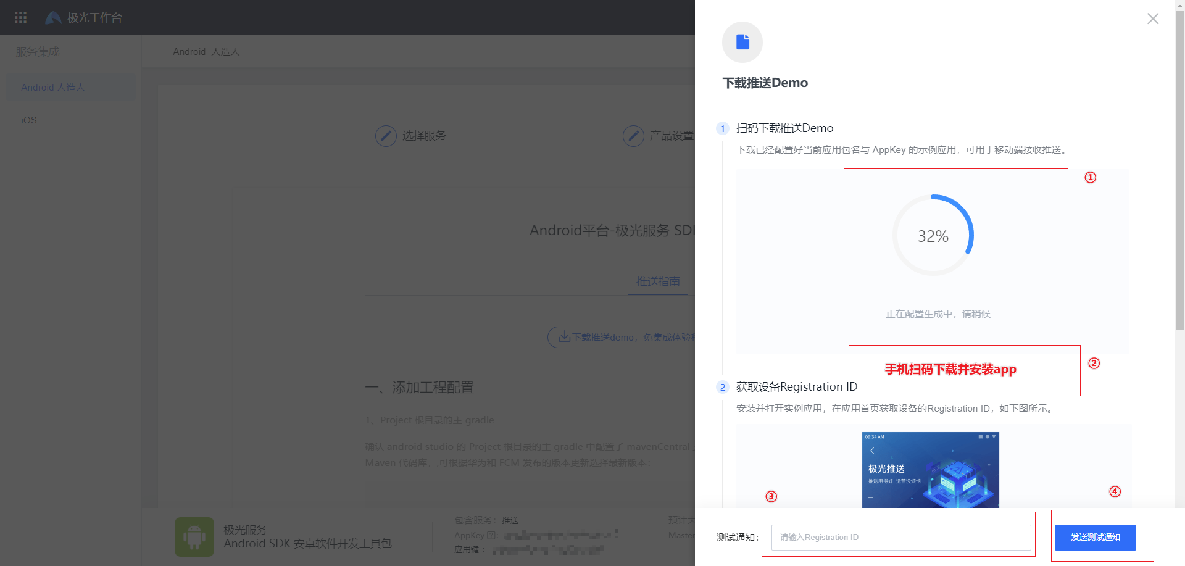Click the 获取设备Registration ID step heading
The width and height of the screenshot is (1185, 566).
tap(797, 387)
